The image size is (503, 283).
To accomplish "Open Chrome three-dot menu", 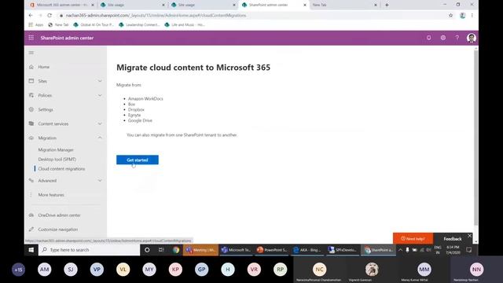I will tap(472, 16).
